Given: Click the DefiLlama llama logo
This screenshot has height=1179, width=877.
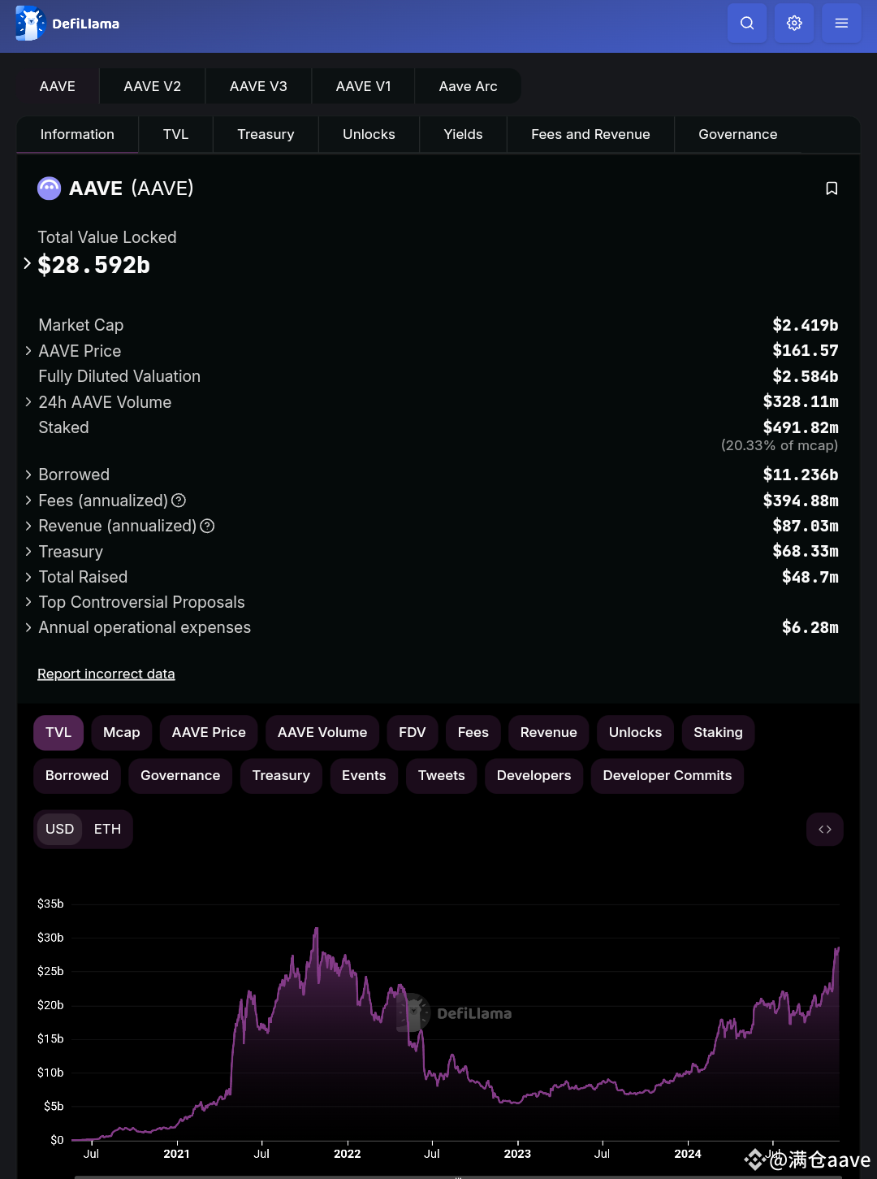Looking at the screenshot, I should click(x=30, y=23).
